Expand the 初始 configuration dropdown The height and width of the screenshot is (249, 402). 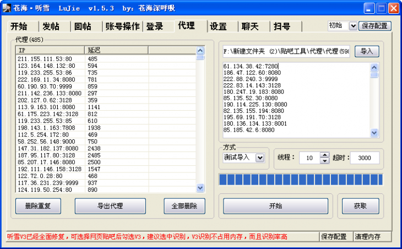pos(353,25)
